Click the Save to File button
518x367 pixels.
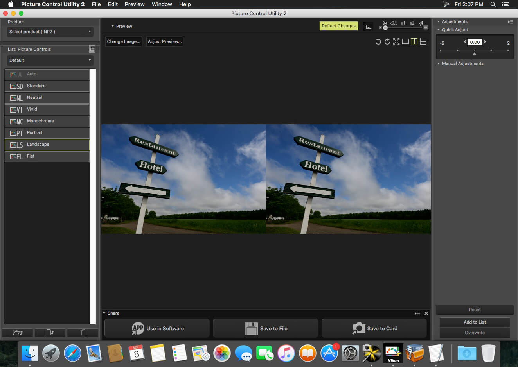tap(265, 328)
